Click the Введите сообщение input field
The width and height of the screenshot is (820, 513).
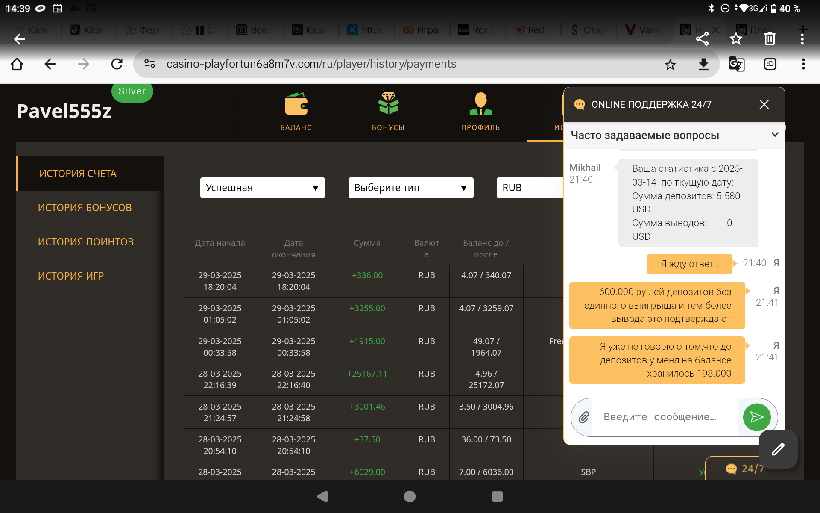(x=664, y=417)
